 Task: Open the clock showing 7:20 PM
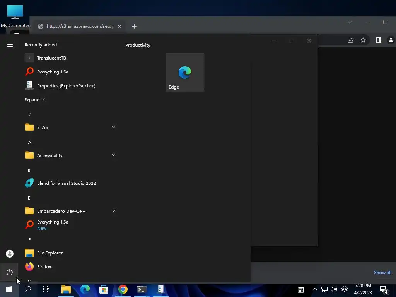point(363,289)
